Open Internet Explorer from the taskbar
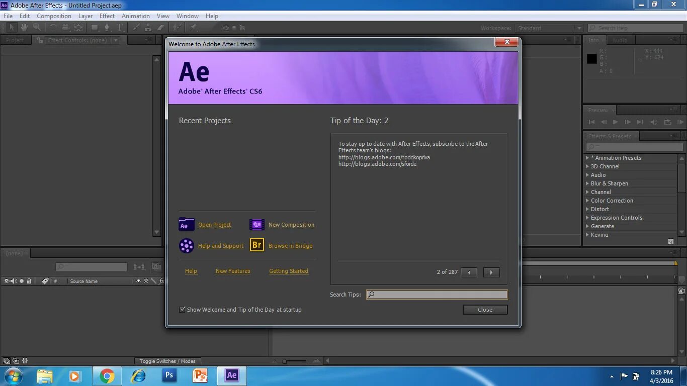687x386 pixels. [138, 375]
